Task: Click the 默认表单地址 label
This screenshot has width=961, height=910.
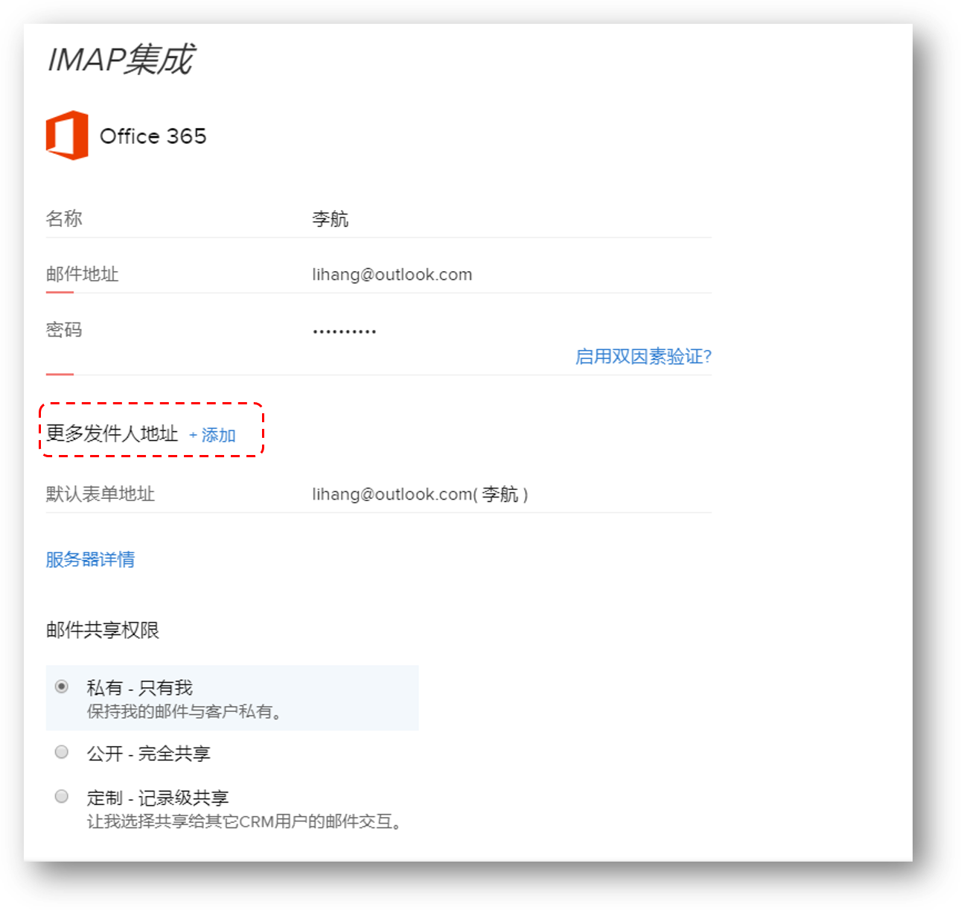Action: [x=100, y=494]
